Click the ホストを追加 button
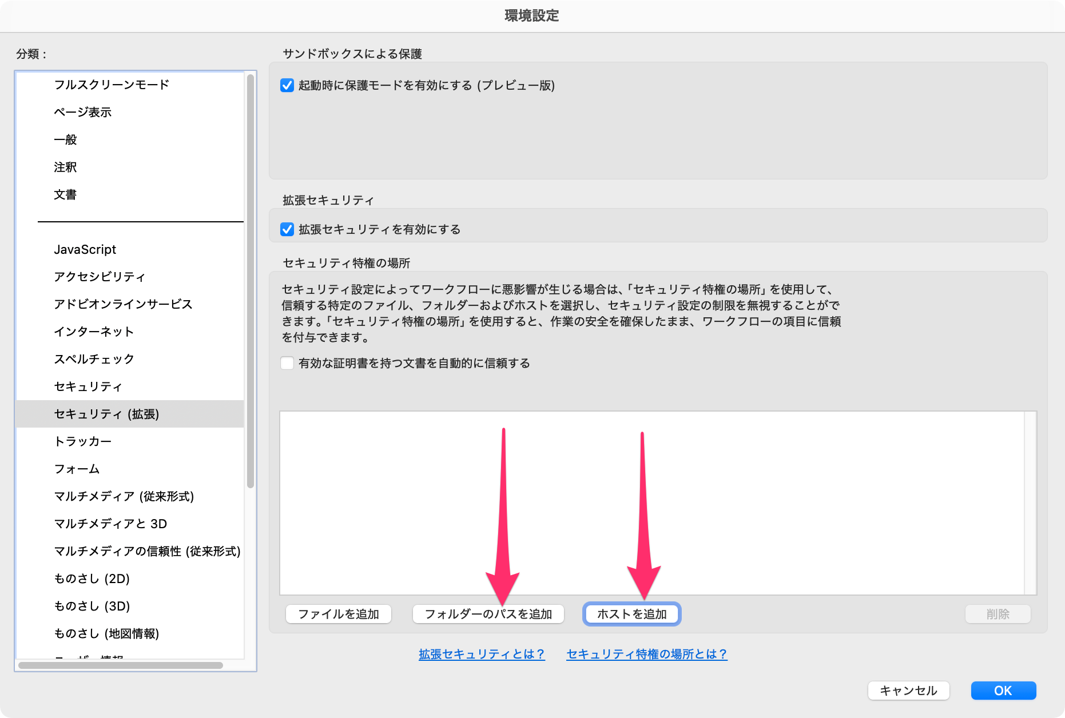Screen dimensions: 1065x718 (631, 614)
